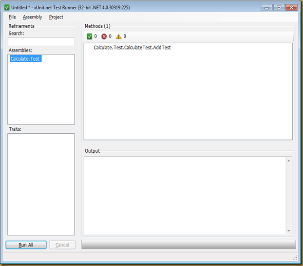
Task: Open the Project menu
Action: [x=56, y=17]
